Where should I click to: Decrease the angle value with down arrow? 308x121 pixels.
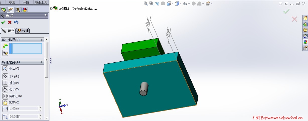click(41, 118)
